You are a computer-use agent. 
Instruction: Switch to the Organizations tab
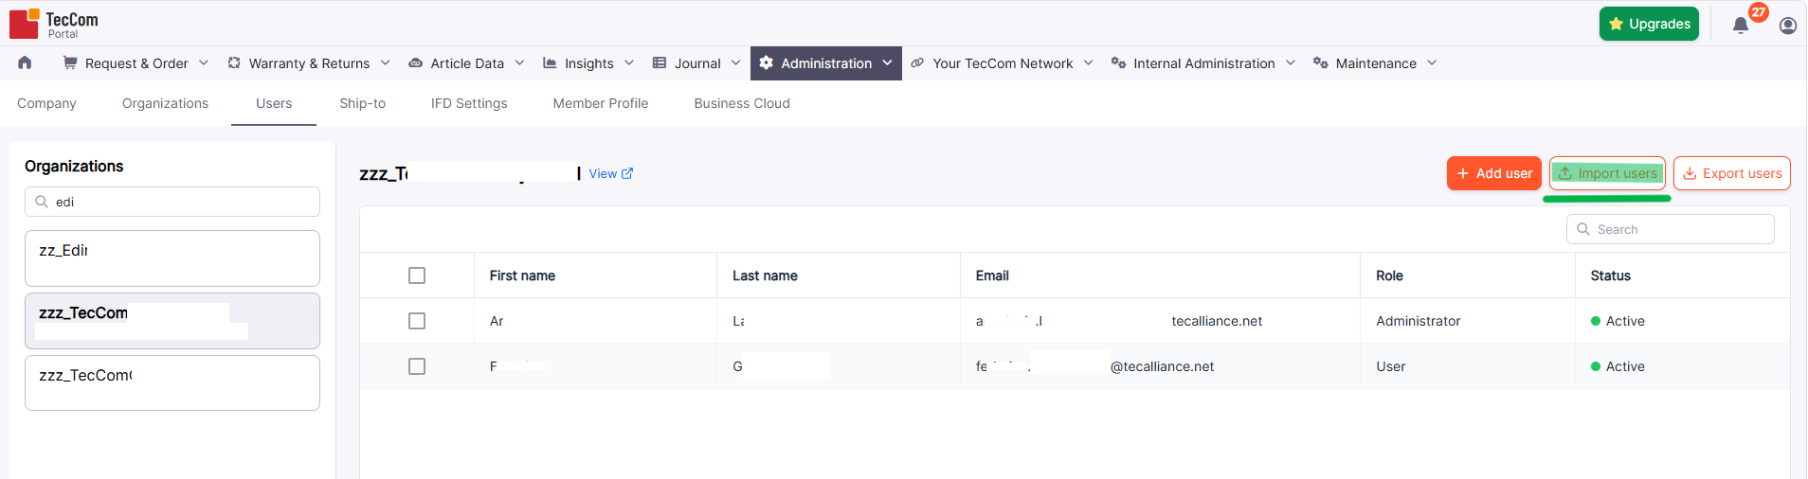165,103
